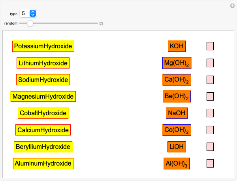Expand the random slider controls plus icon

click(x=101, y=24)
